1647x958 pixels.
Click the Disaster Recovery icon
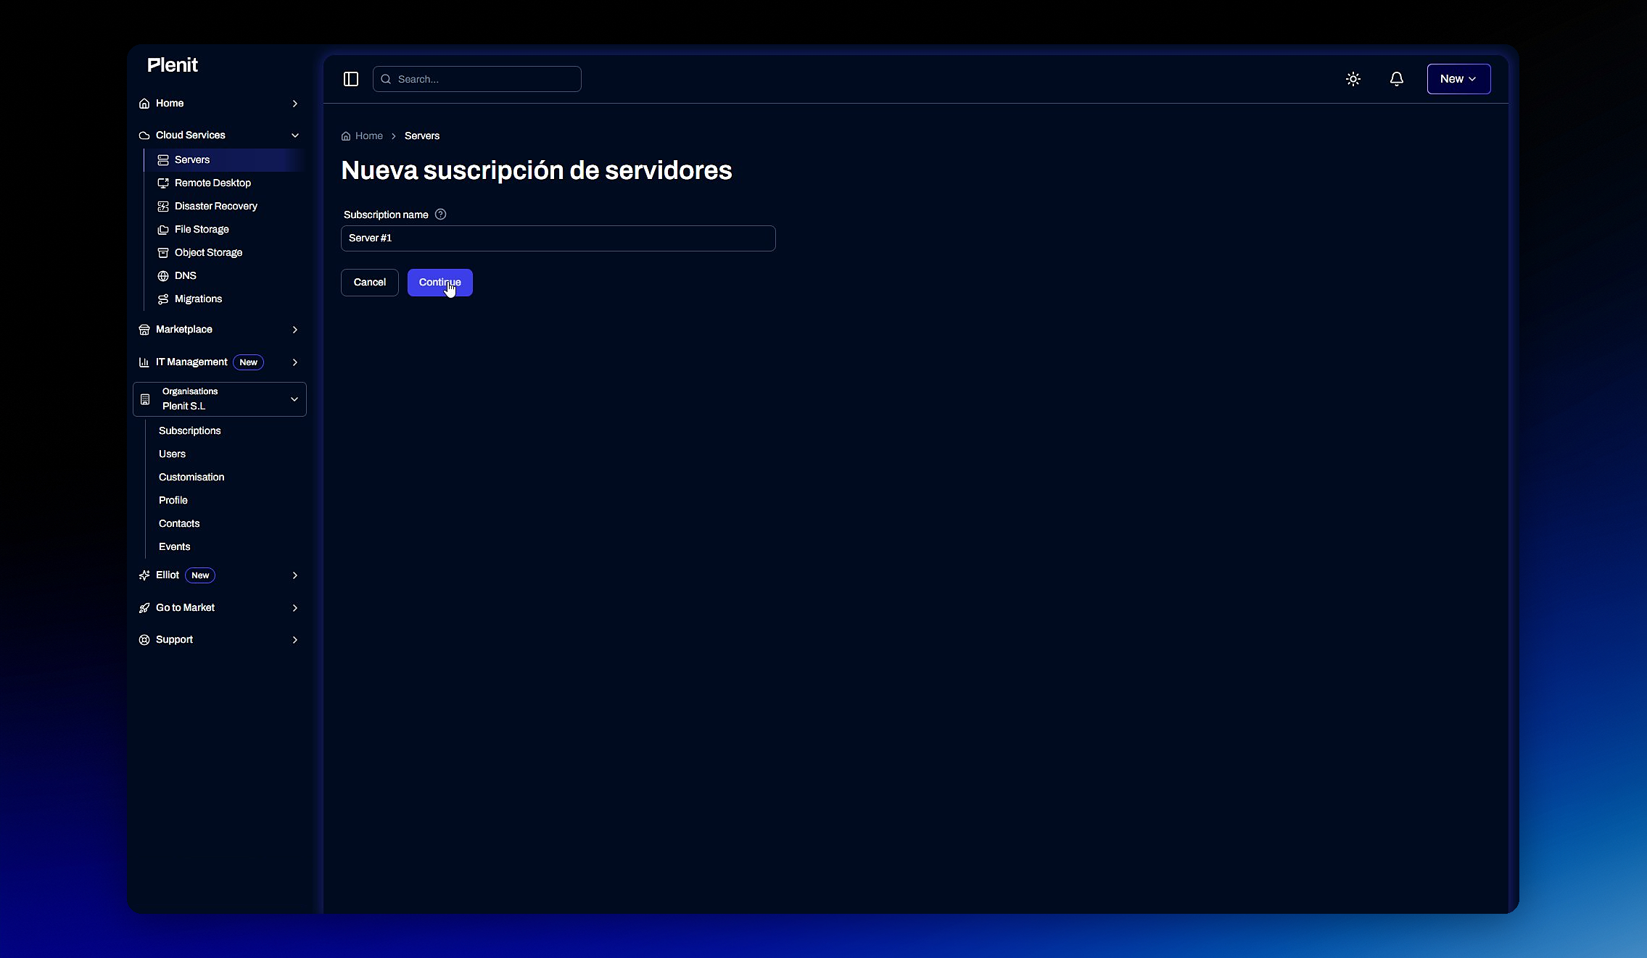163,207
